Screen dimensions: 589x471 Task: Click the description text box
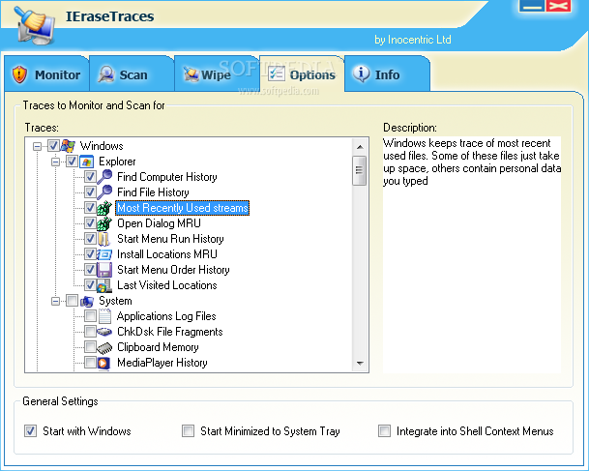[x=472, y=254]
